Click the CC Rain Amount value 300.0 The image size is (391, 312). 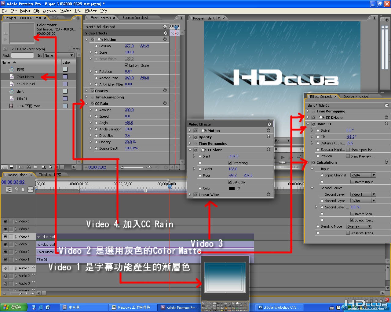click(129, 110)
